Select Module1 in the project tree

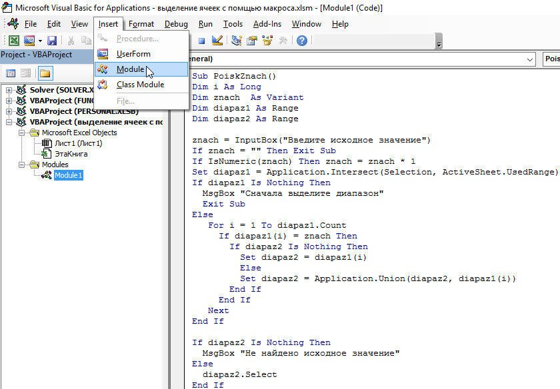click(68, 175)
